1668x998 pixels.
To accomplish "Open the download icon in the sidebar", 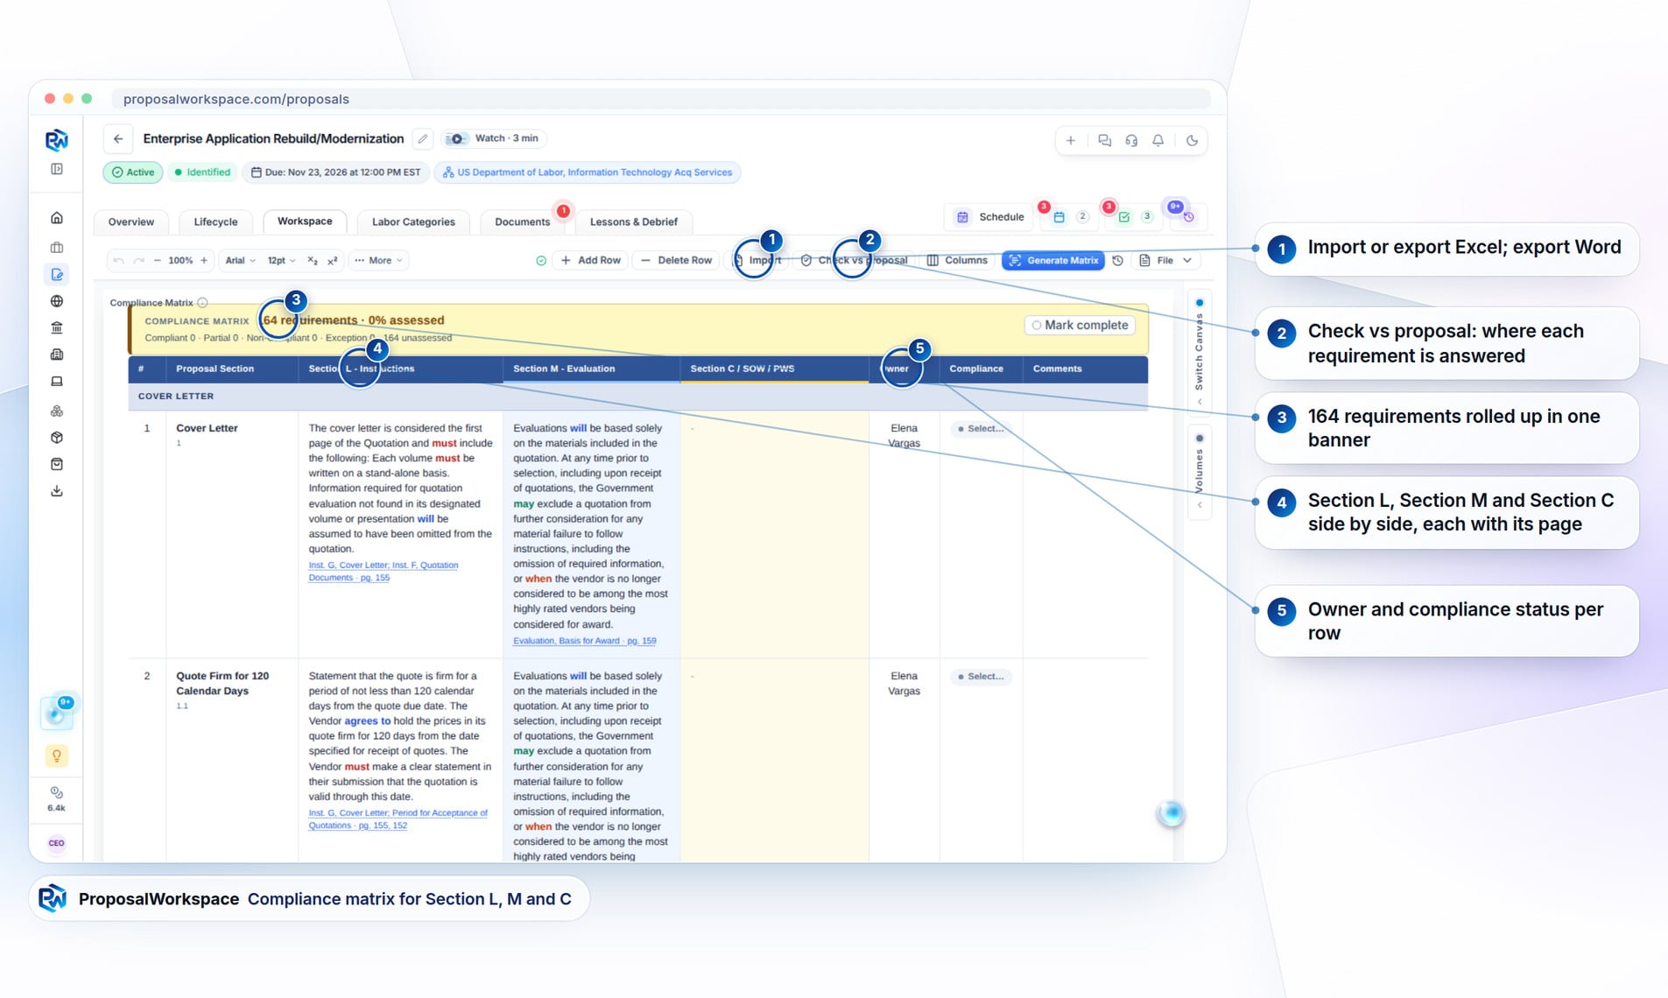I will (x=57, y=491).
